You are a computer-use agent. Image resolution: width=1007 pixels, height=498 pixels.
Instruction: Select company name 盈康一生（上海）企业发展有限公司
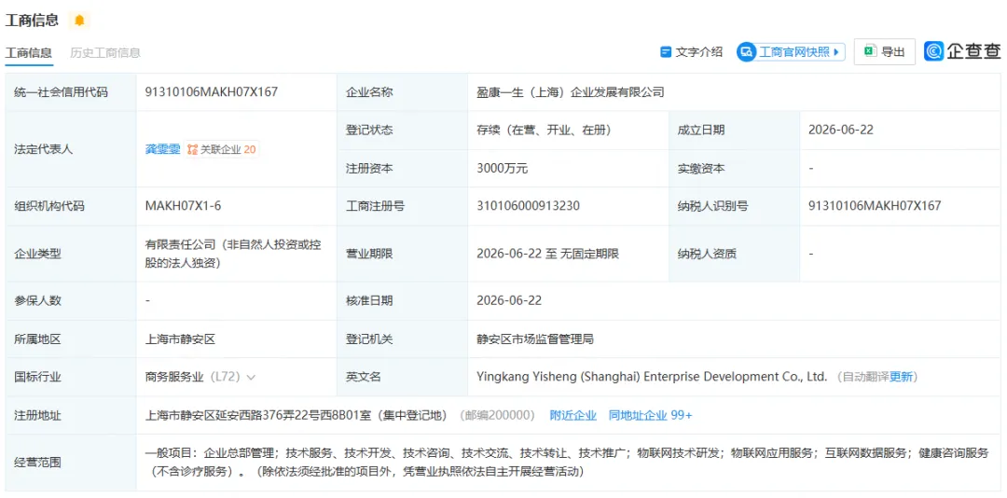tap(571, 92)
